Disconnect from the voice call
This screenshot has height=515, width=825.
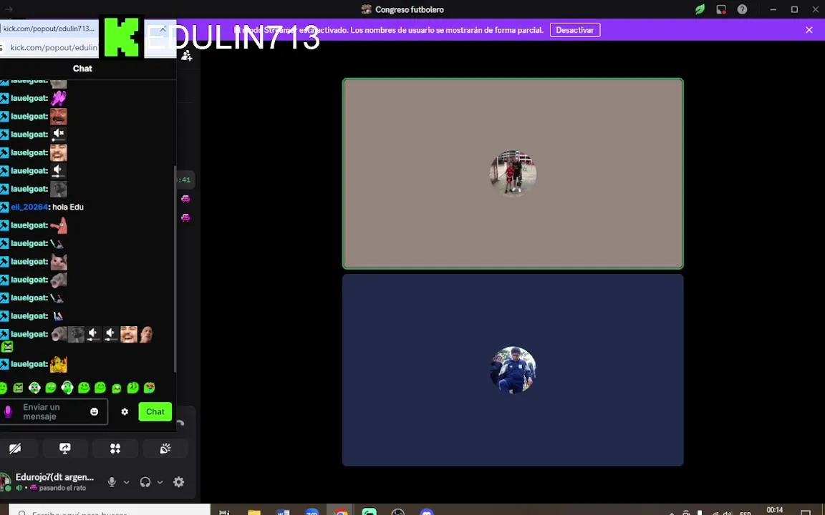[x=180, y=423]
